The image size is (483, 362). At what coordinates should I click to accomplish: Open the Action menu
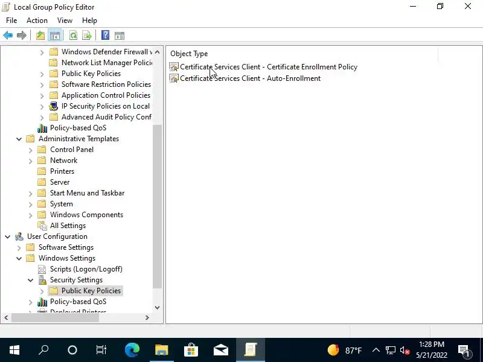click(37, 21)
